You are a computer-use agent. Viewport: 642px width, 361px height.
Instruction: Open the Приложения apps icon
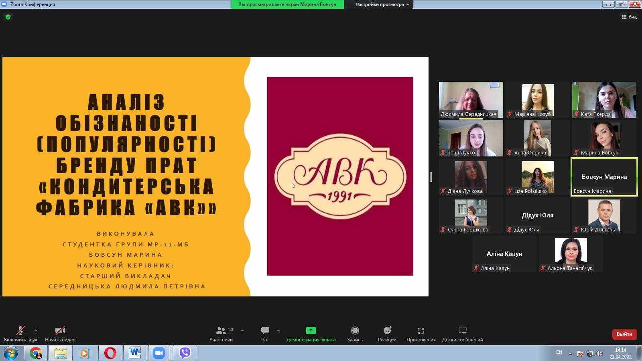(x=421, y=331)
